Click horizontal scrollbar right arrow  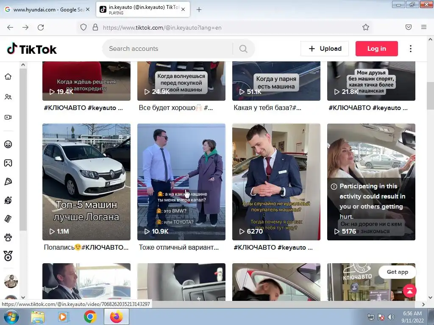423,304
